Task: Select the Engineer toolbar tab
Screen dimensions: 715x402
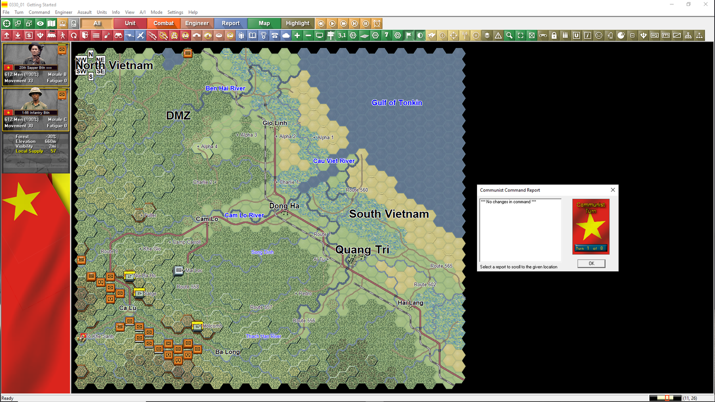Action: tap(197, 23)
